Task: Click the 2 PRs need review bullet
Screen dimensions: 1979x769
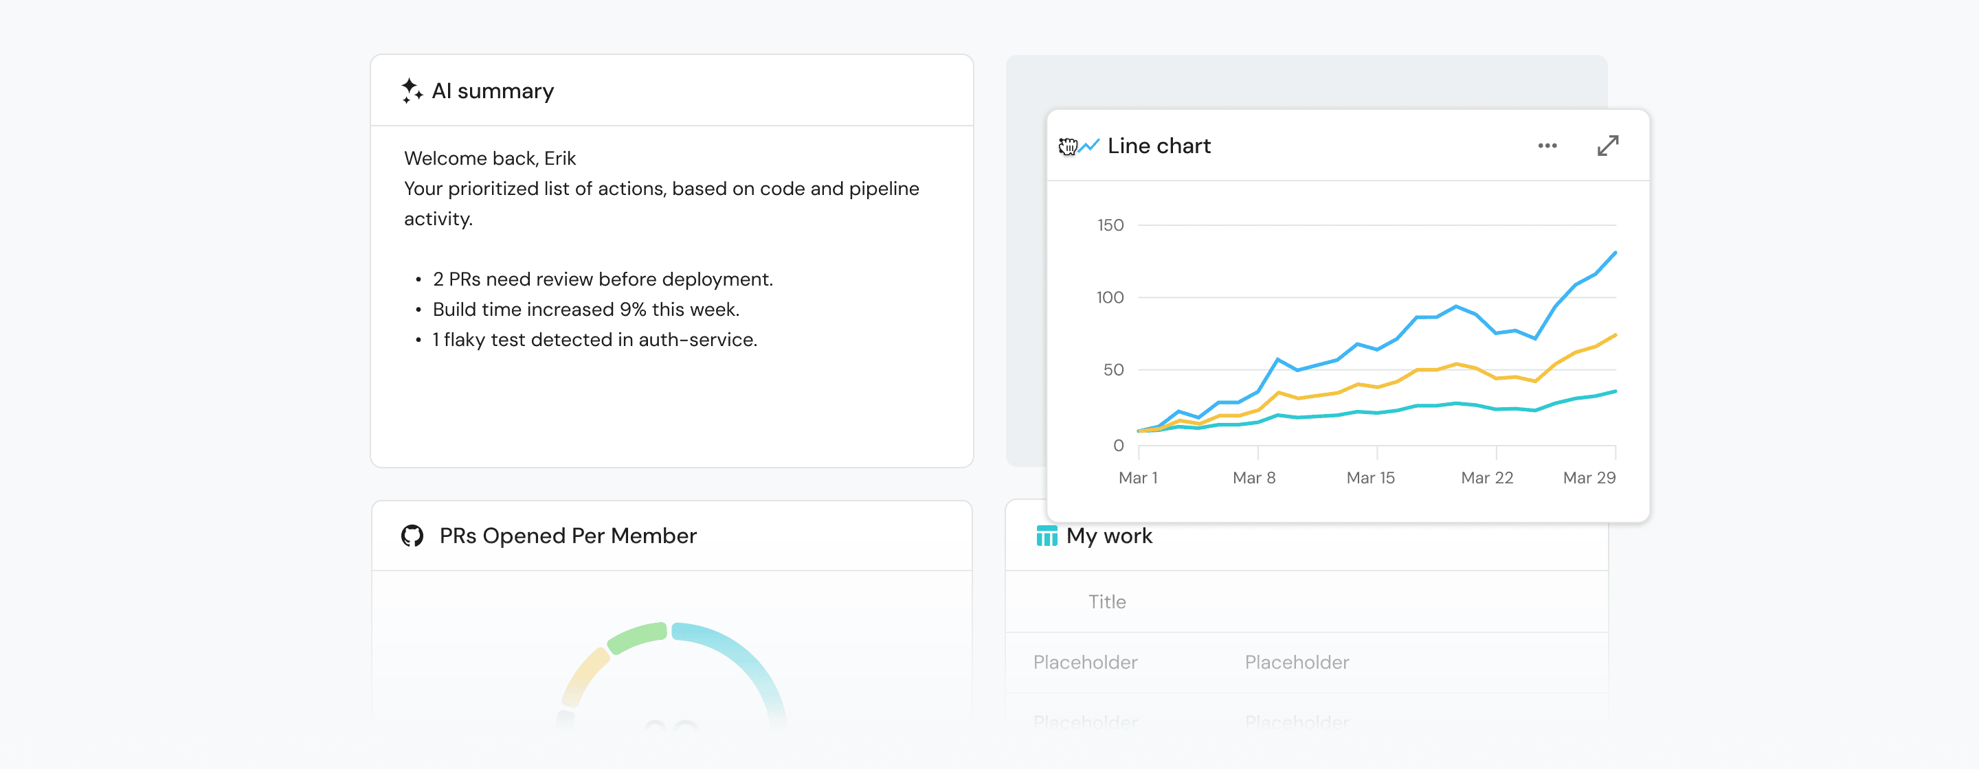Action: click(603, 279)
